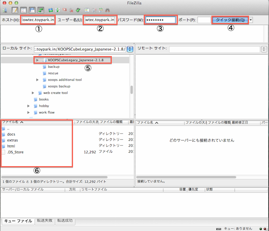Sort local files by ファイルの大きさ column
The width and height of the screenshot is (269, 231).
(87, 122)
